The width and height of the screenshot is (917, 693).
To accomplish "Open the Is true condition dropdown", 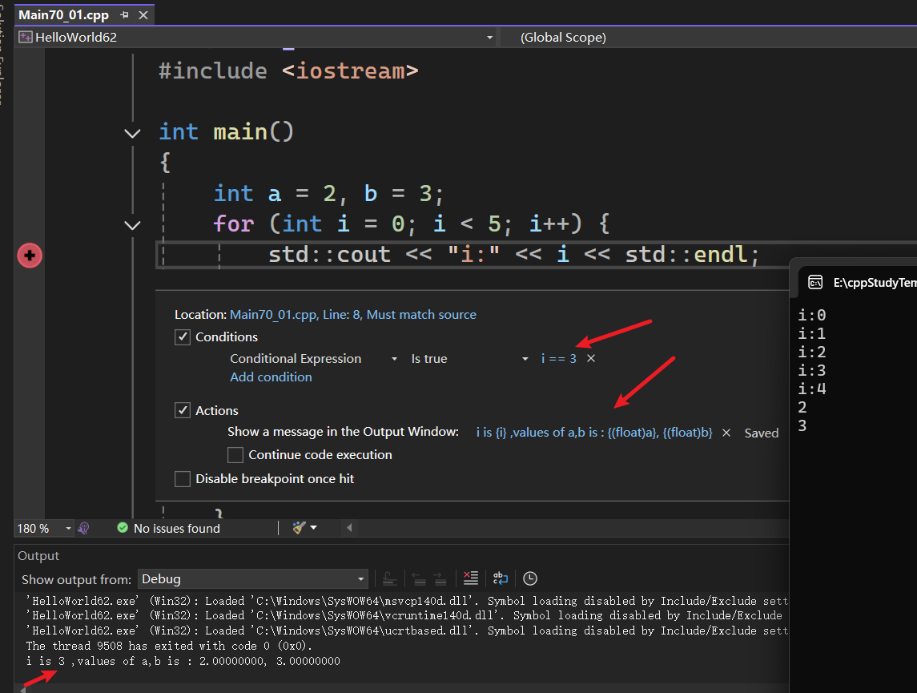I will pyautogui.click(x=469, y=359).
